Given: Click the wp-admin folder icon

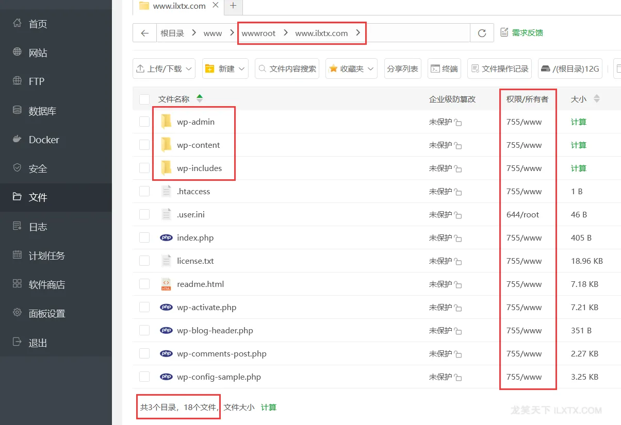Looking at the screenshot, I should (x=166, y=122).
